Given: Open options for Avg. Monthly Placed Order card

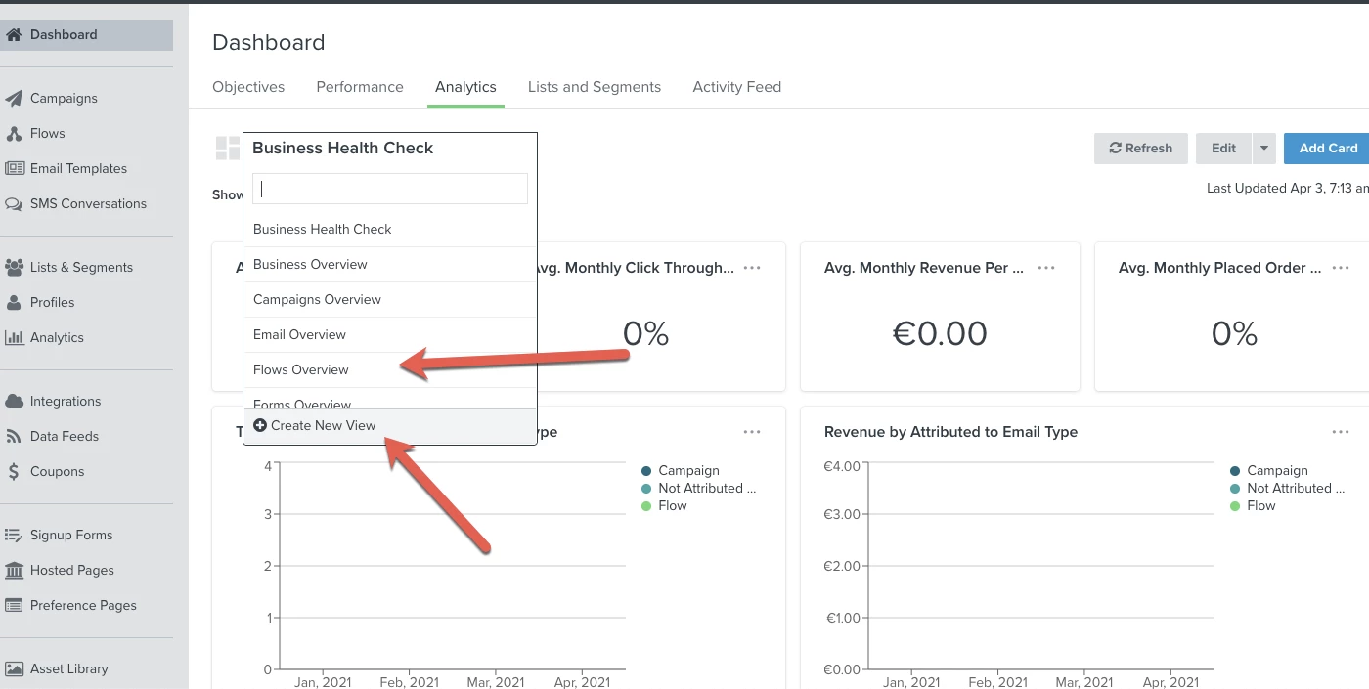Looking at the screenshot, I should coord(1341,268).
